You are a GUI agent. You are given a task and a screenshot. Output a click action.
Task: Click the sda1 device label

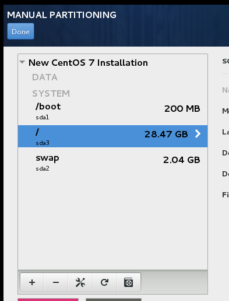(43, 118)
